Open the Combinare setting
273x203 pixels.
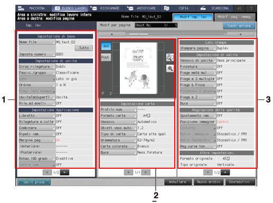point(37,128)
